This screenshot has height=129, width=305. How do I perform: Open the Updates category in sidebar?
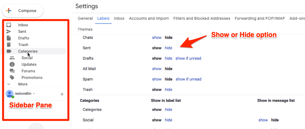tap(29, 64)
